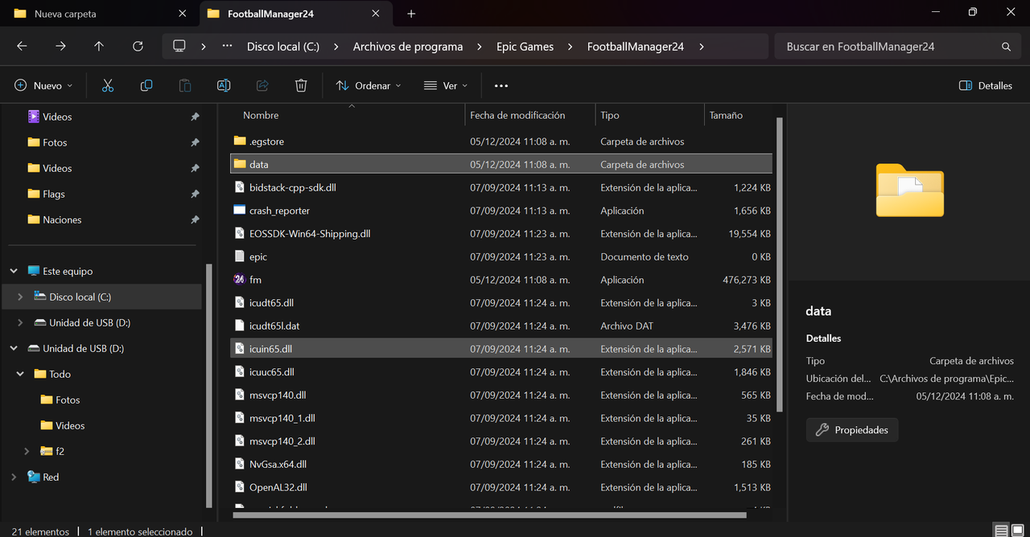The image size is (1030, 537).
Task: Click the Copy icon in toolbar
Action: pyautogui.click(x=146, y=85)
